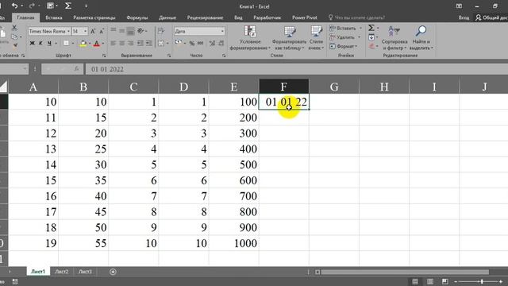The image size is (508, 286).
Task: Apply cell borders with the borders icon
Action: (x=66, y=43)
